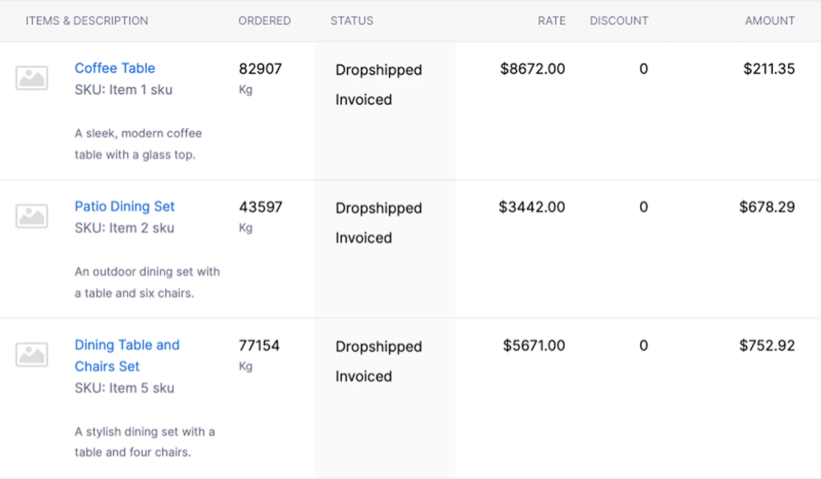Click the Patio Dining Set image placeholder
821x479 pixels.
(x=32, y=216)
